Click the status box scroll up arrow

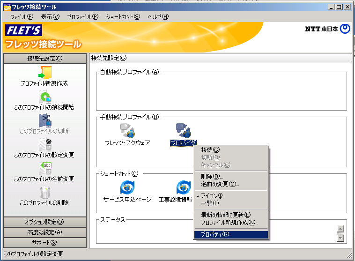(340, 228)
